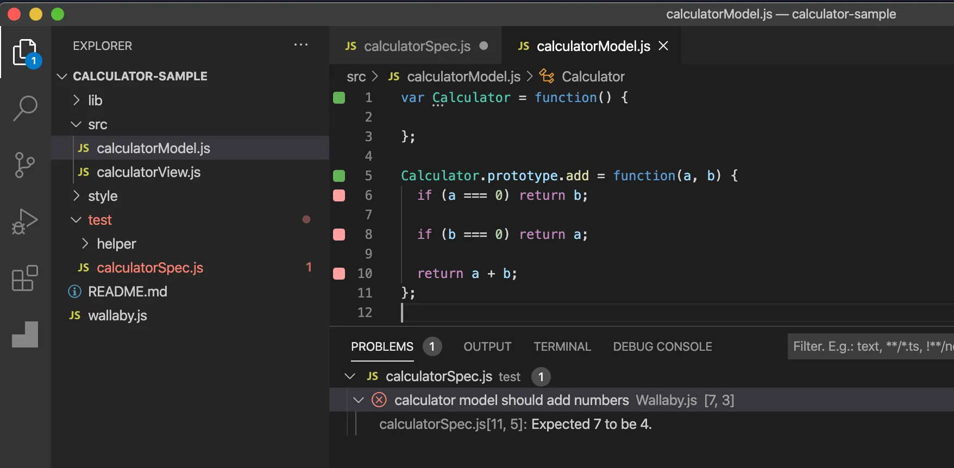This screenshot has width=954, height=468.
Task: Open calculatorView.js in the explorer
Action: click(x=190, y=172)
